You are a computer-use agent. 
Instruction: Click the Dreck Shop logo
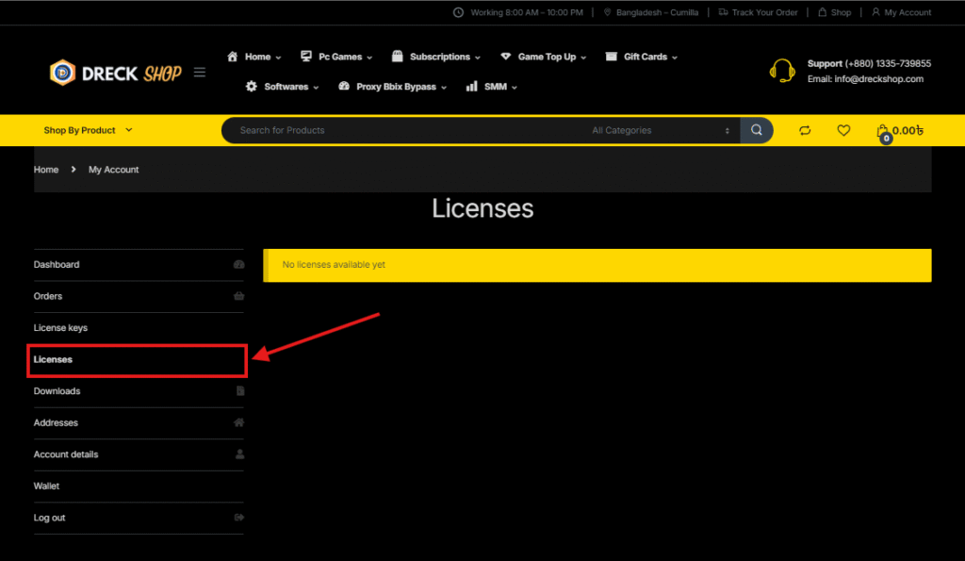[115, 73]
